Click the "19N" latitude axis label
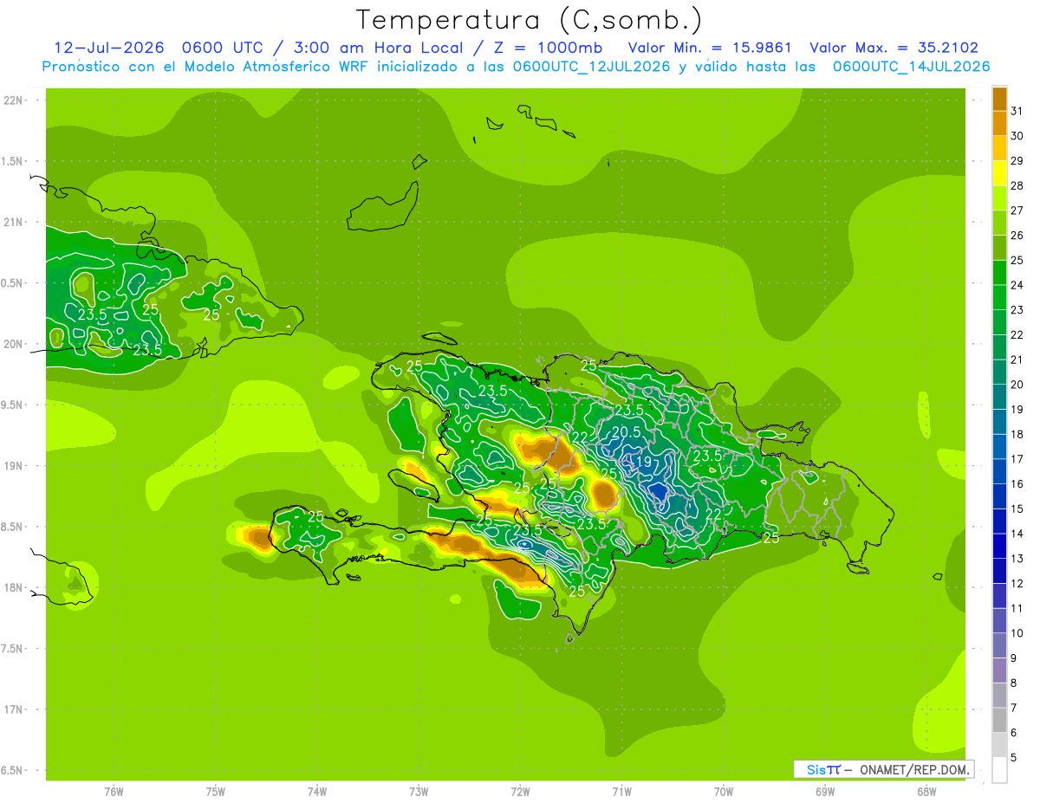The image size is (1040, 803). tap(14, 465)
